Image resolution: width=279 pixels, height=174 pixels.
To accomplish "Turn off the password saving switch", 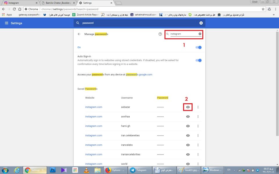I will coord(199,47).
